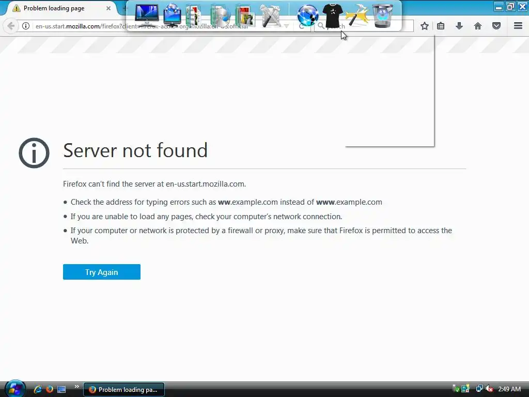Click the back arrow button

point(11,26)
